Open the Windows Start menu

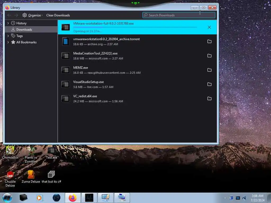click(x=7, y=198)
